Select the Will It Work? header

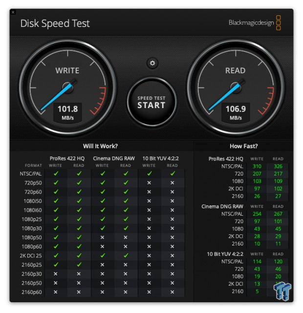pyautogui.click(x=100, y=146)
